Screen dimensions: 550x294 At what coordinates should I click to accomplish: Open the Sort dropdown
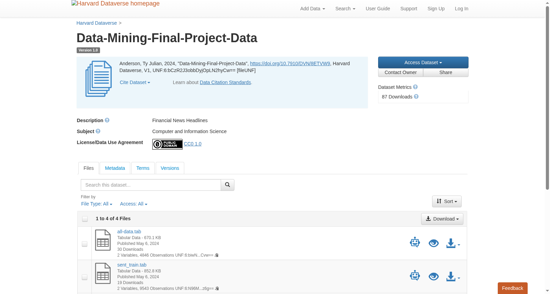tap(447, 201)
